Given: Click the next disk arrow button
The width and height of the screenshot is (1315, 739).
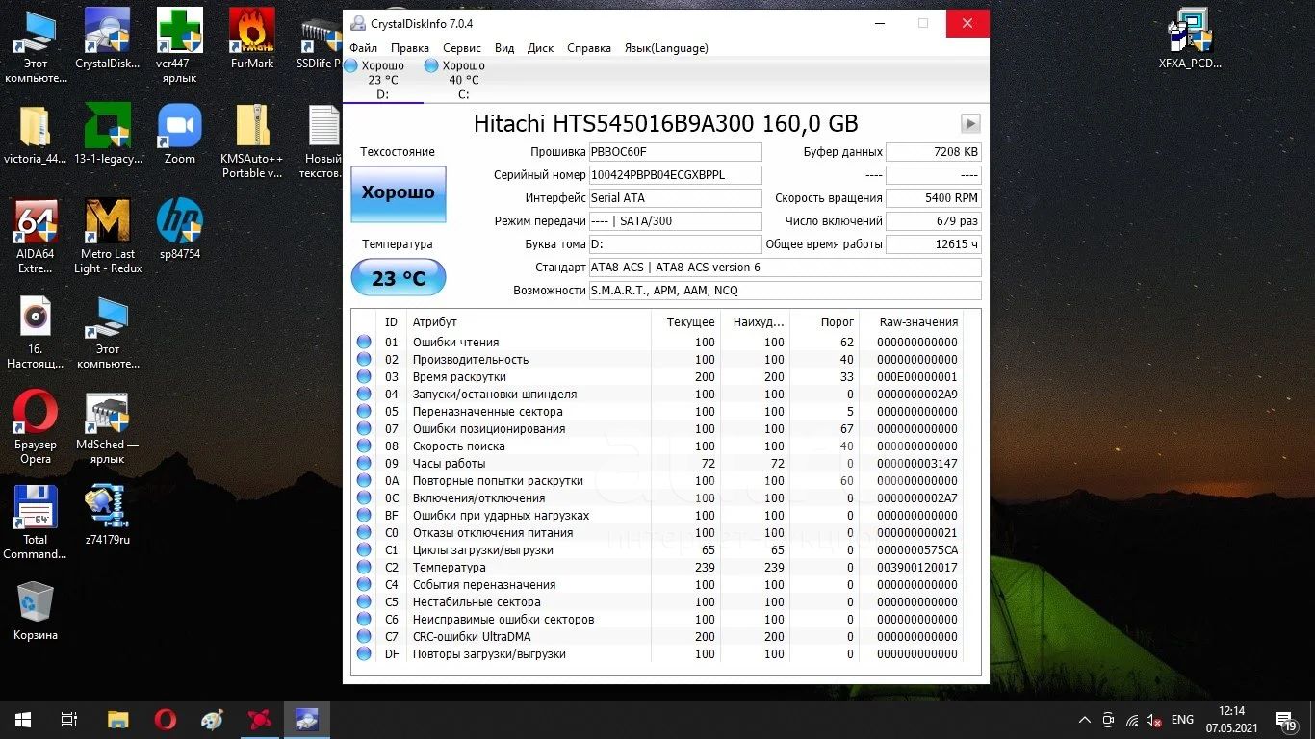Looking at the screenshot, I should pos(970,124).
